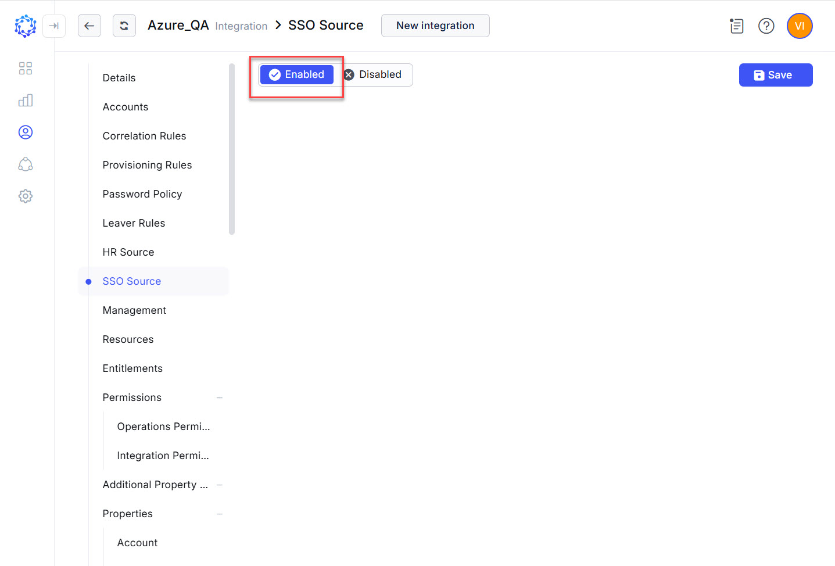Collapse the Permissions section

click(219, 397)
